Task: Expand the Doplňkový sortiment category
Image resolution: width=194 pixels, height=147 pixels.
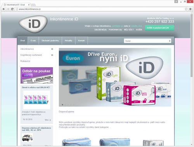Action: click(52, 55)
